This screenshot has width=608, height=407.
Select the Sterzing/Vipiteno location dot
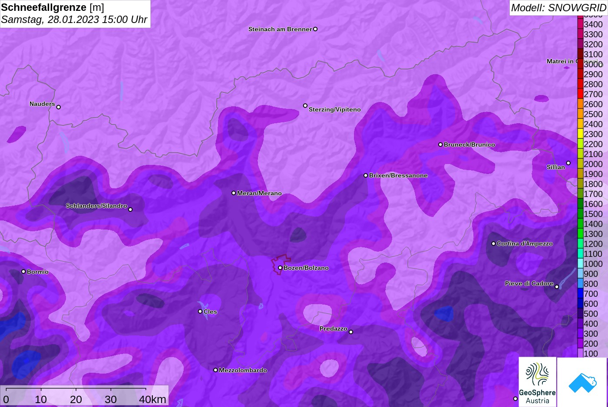pos(305,105)
